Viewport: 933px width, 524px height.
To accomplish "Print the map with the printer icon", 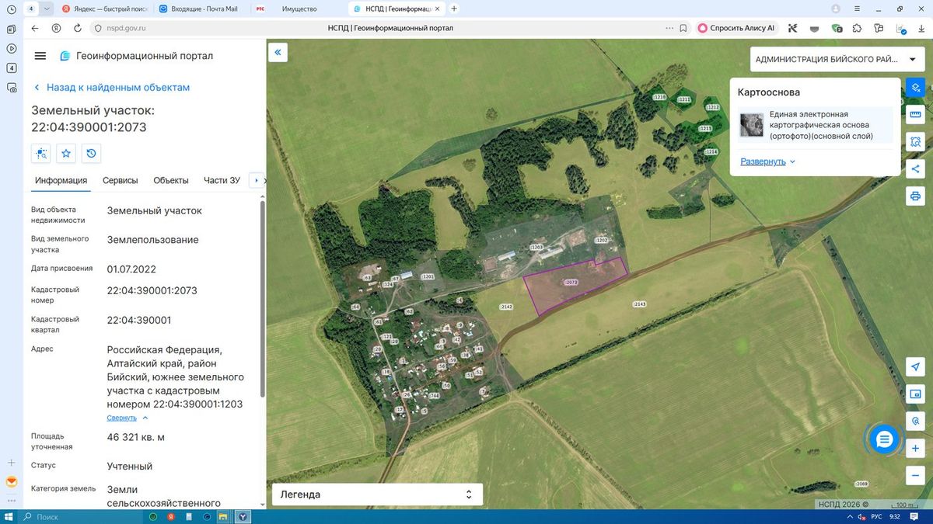I will point(916,196).
